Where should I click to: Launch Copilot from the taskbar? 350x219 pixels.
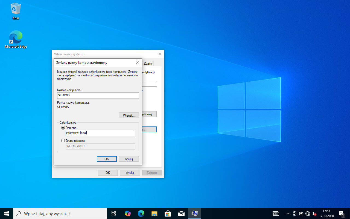(127, 214)
